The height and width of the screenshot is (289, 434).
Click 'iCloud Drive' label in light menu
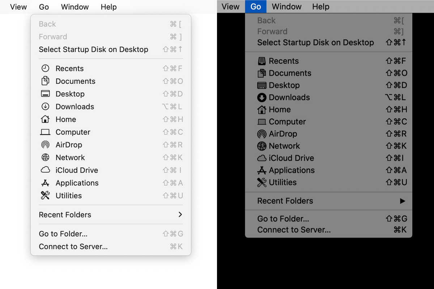pyautogui.click(x=77, y=170)
